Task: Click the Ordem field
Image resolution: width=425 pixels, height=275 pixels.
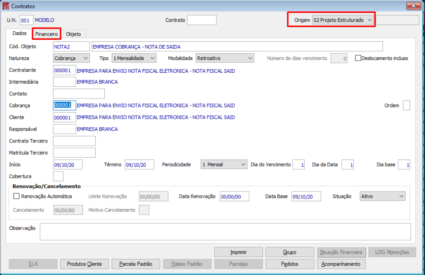Action: 406,105
